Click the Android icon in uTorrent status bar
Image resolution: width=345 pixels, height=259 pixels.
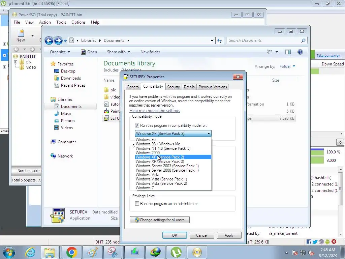[327, 242]
